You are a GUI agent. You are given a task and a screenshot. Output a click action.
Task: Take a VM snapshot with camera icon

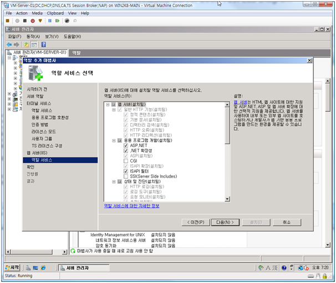coord(67,21)
